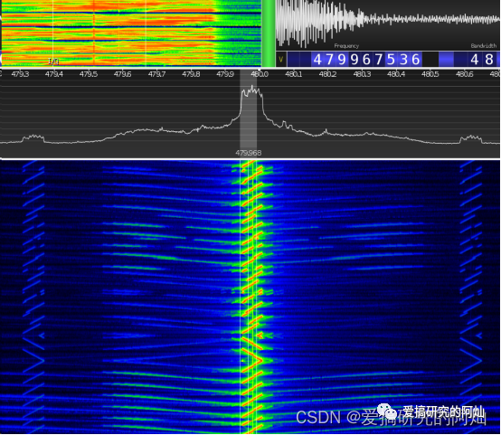This screenshot has width=501, height=435.
Task: Click the white decaying waveform scope display
Action: pos(388,24)
